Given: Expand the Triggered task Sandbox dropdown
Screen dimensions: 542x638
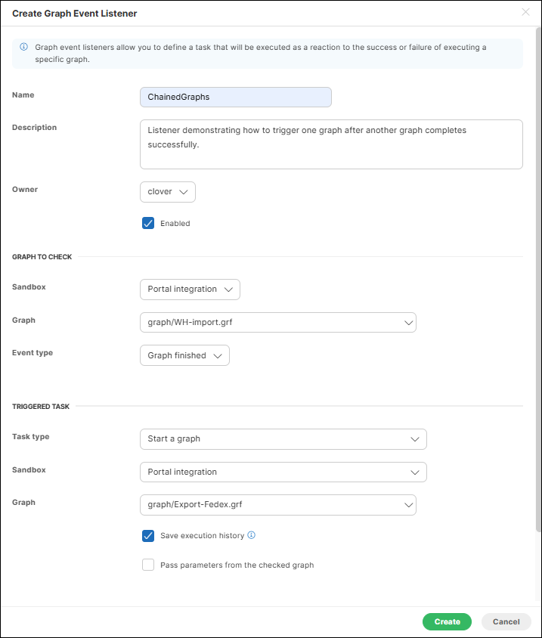Looking at the screenshot, I should (x=283, y=472).
